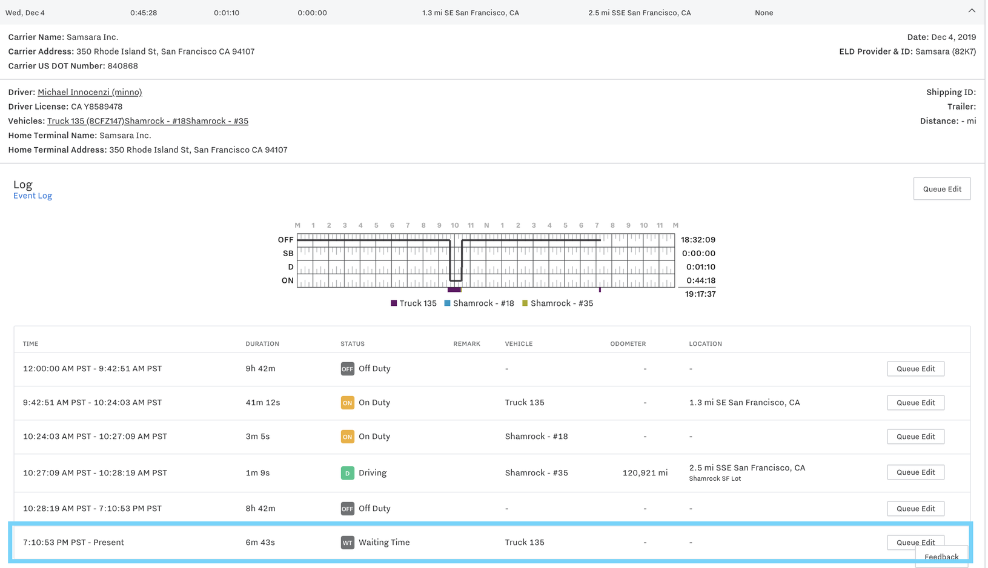This screenshot has height=568, width=988.
Task: Click the 6m 43s duration cell
Action: click(x=260, y=543)
